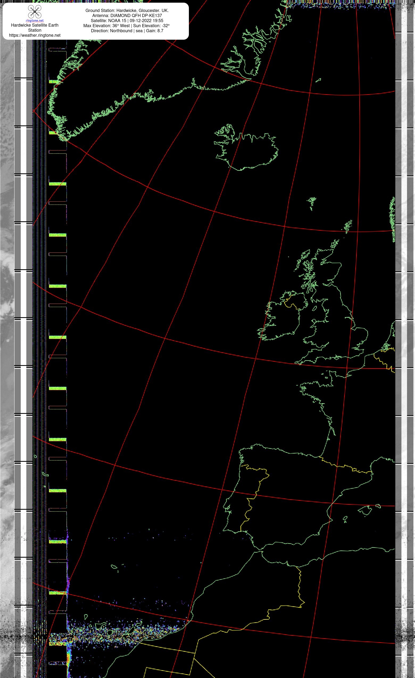Click the Faroe Islands outline
Viewport: 415px width, 678px height.
(312, 203)
